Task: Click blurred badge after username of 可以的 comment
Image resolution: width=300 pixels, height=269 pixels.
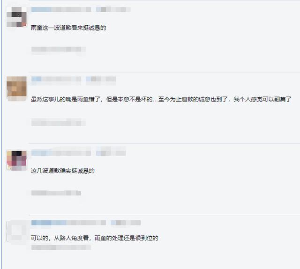Action: [x=126, y=223]
